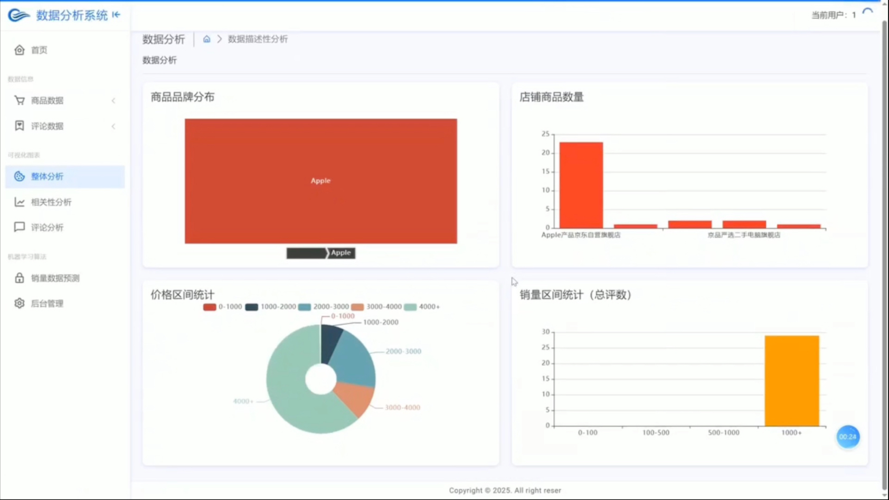Click the 商品品牌分布 card title

click(183, 97)
